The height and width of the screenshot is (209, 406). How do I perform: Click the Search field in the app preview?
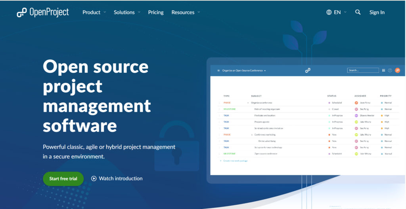pos(363,70)
